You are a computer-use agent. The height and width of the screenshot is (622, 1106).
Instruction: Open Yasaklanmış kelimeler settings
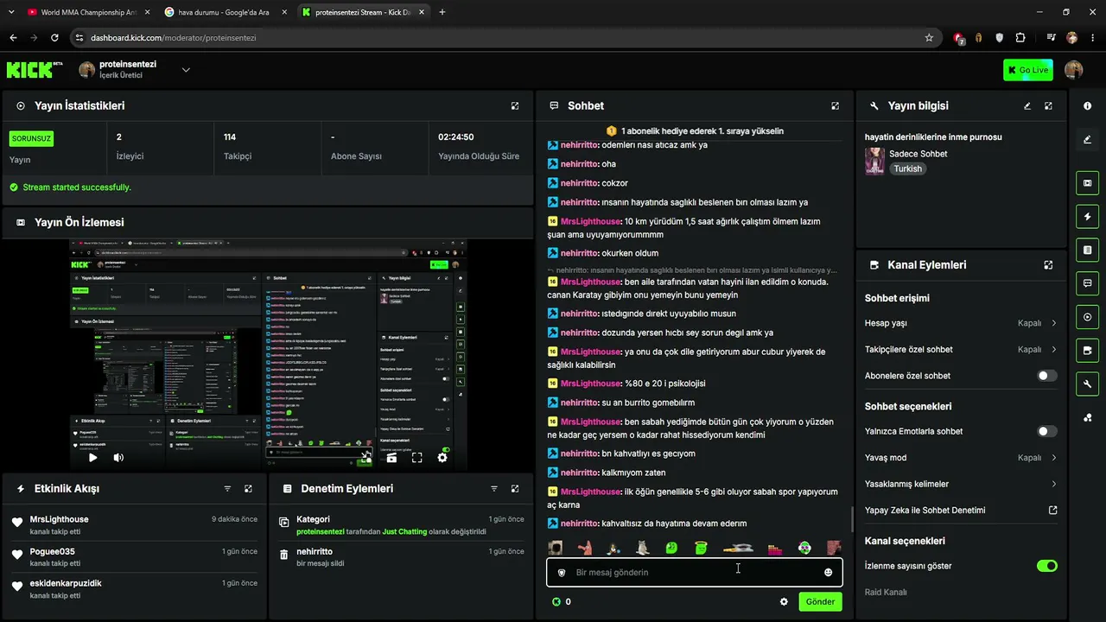point(961,484)
